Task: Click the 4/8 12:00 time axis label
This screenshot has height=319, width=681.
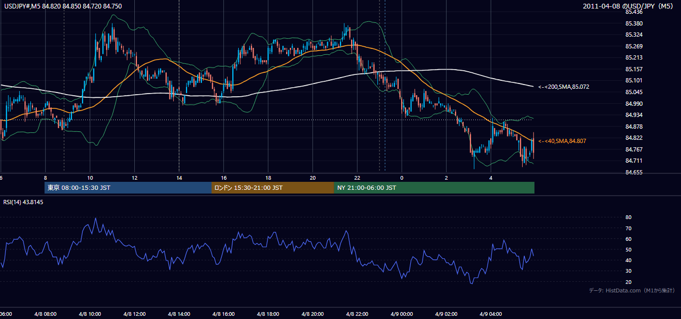Action: pos(134,314)
